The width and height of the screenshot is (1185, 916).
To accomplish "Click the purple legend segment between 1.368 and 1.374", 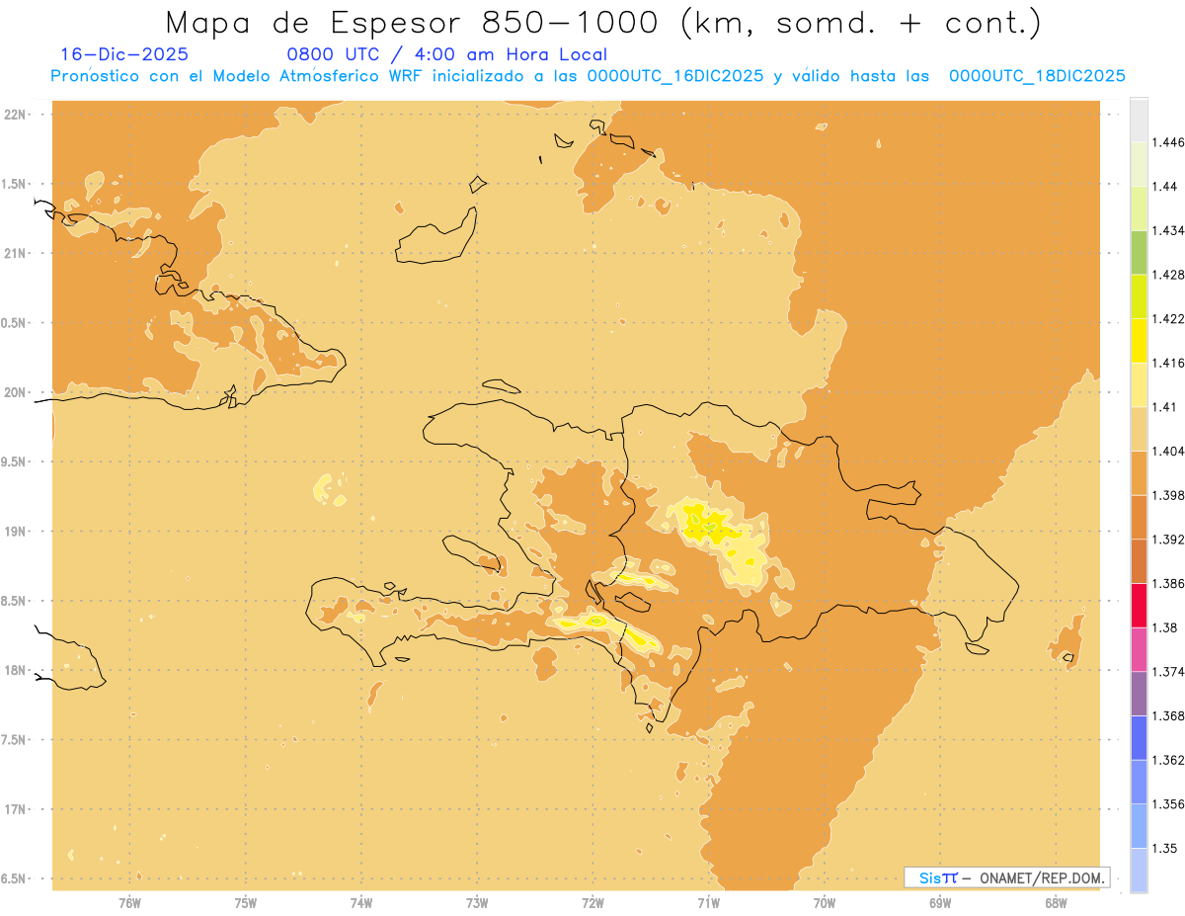I will 1139,693.
